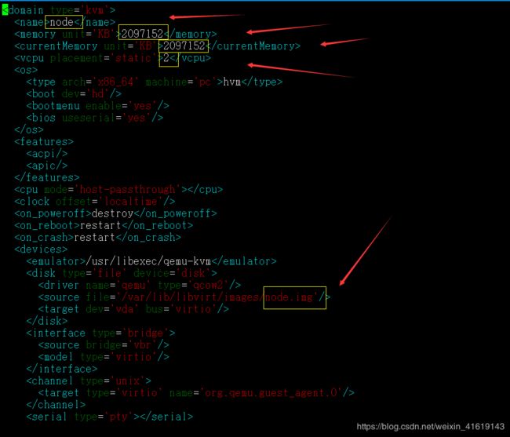Click the node.img file name in the source path

coord(290,297)
